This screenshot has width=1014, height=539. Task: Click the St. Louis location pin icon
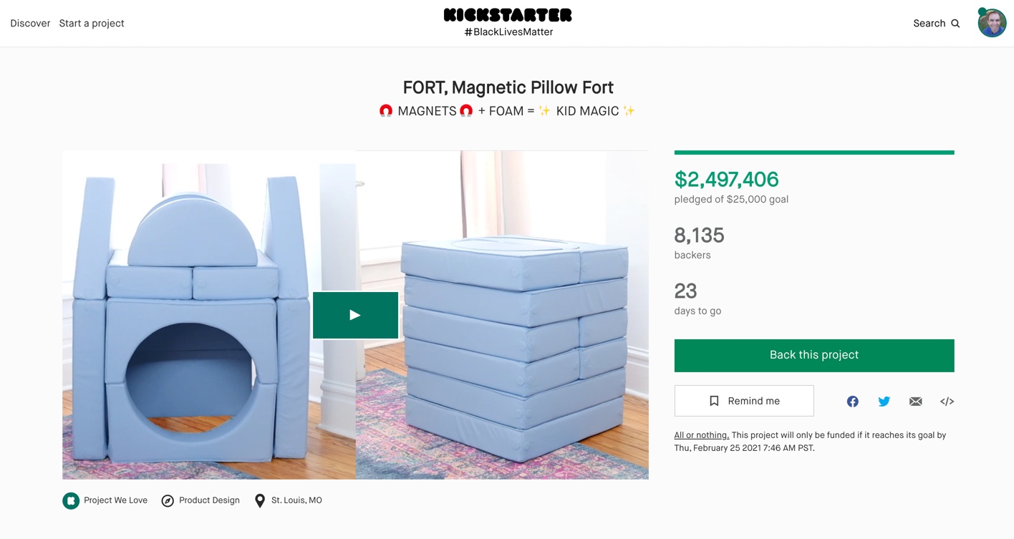[260, 501]
